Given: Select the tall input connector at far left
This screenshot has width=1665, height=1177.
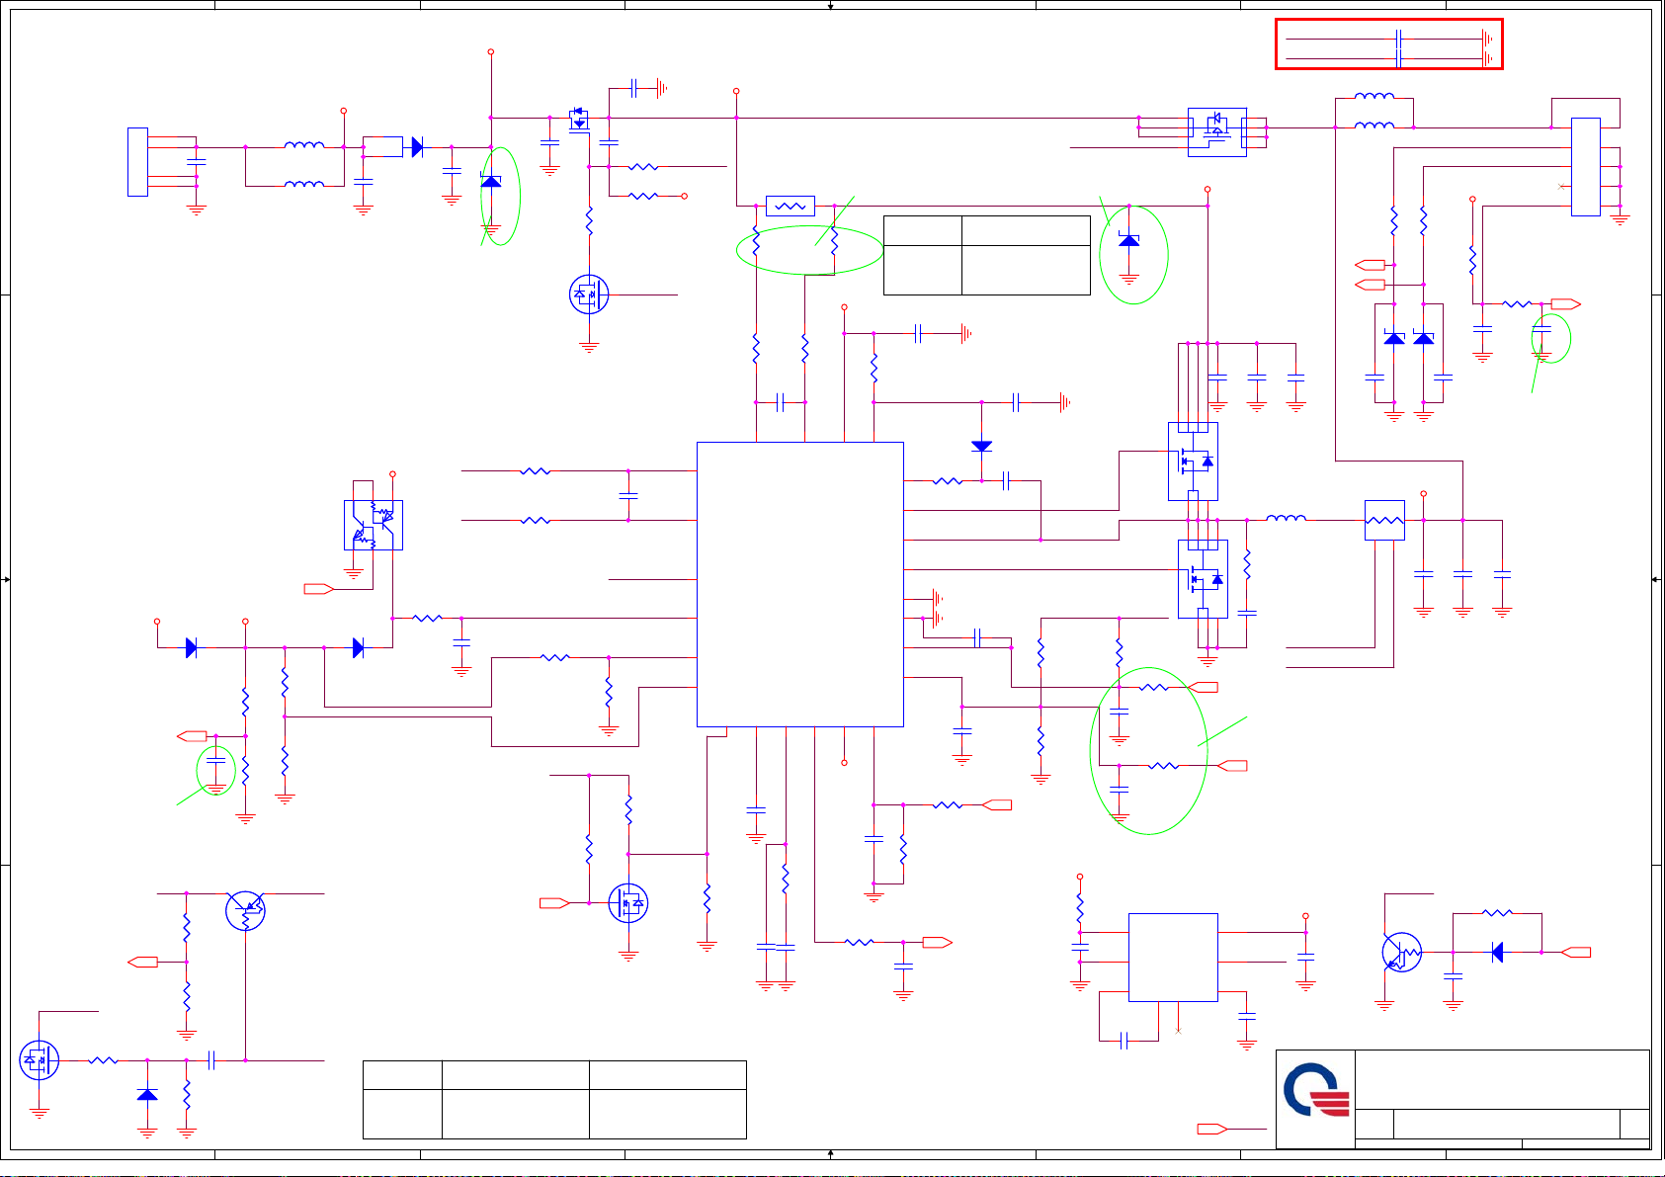Looking at the screenshot, I should (x=137, y=162).
